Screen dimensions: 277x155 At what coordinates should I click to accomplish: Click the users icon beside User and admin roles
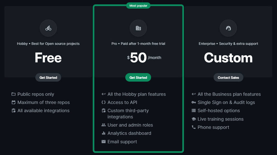[x=103, y=125]
